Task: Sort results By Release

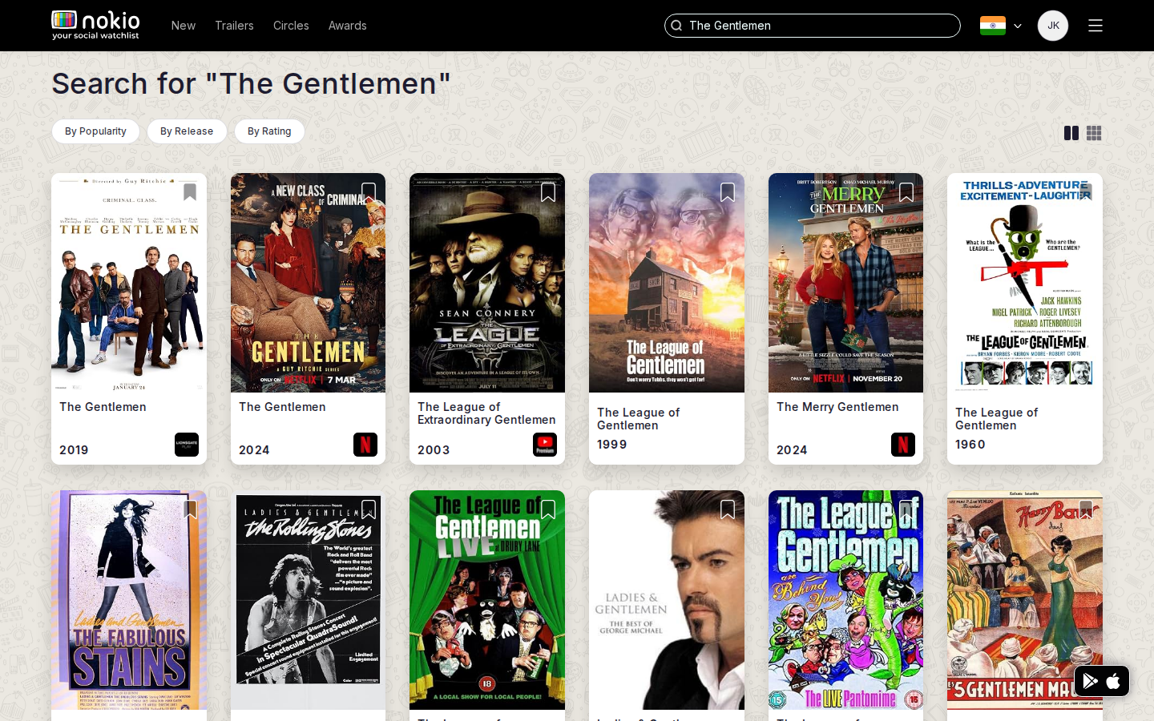Action: tap(187, 131)
